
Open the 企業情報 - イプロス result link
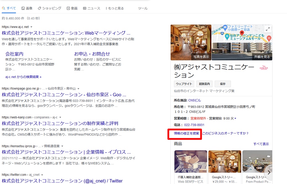click(66, 152)
